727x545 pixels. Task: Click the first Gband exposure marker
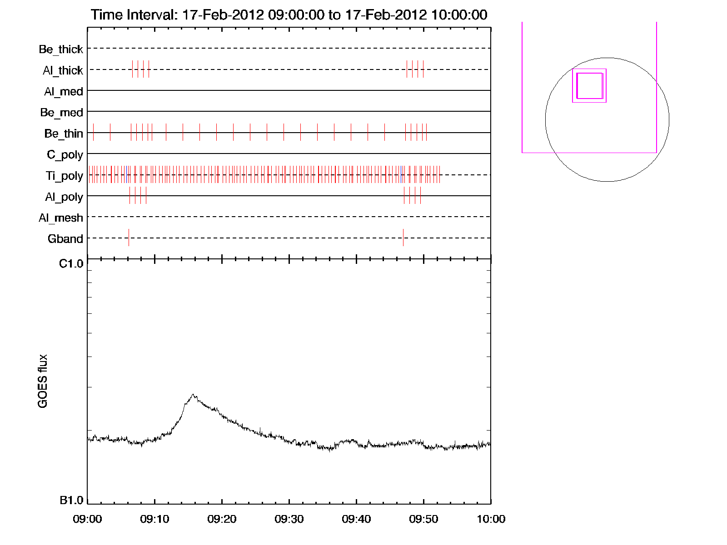(129, 238)
